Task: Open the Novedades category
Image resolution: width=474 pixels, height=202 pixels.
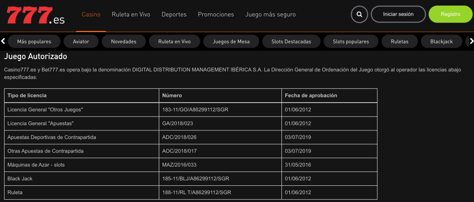Action: click(x=124, y=42)
